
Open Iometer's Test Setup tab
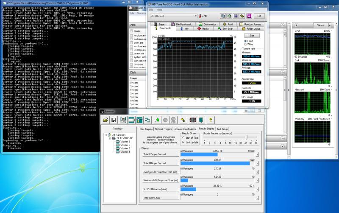click(x=222, y=129)
